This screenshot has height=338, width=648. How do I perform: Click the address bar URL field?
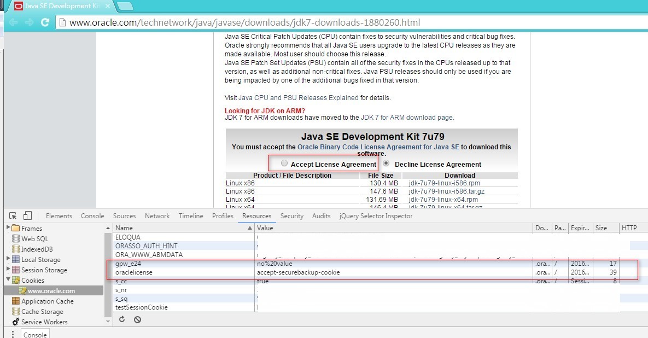pyautogui.click(x=351, y=22)
